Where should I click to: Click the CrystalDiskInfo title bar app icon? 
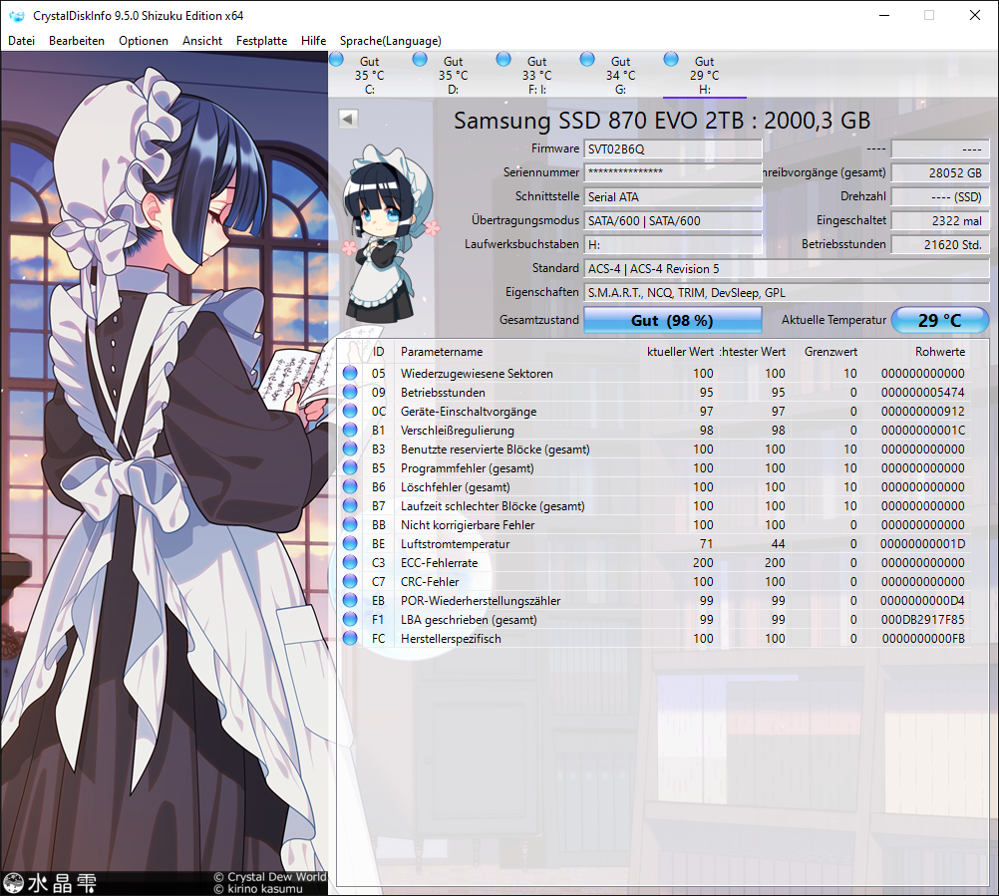click(x=17, y=15)
